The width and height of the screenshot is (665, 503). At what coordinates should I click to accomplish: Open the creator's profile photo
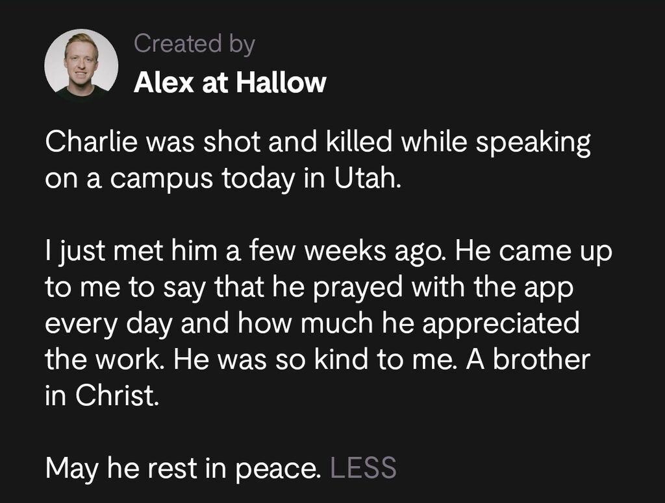(81, 64)
